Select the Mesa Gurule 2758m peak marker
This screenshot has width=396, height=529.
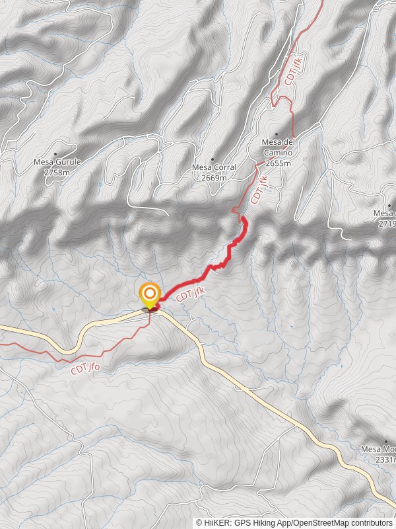55,154
